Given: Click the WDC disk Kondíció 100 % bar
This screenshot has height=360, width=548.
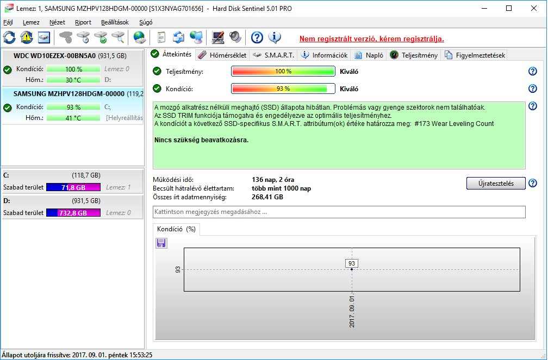Looking at the screenshot, I should click(x=73, y=69).
